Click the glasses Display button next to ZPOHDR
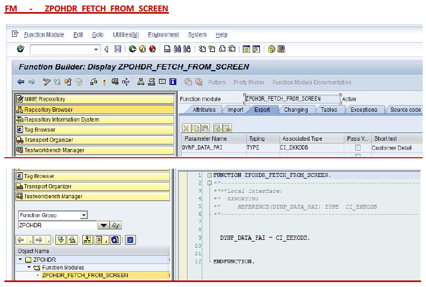The image size is (426, 287). pyautogui.click(x=116, y=225)
